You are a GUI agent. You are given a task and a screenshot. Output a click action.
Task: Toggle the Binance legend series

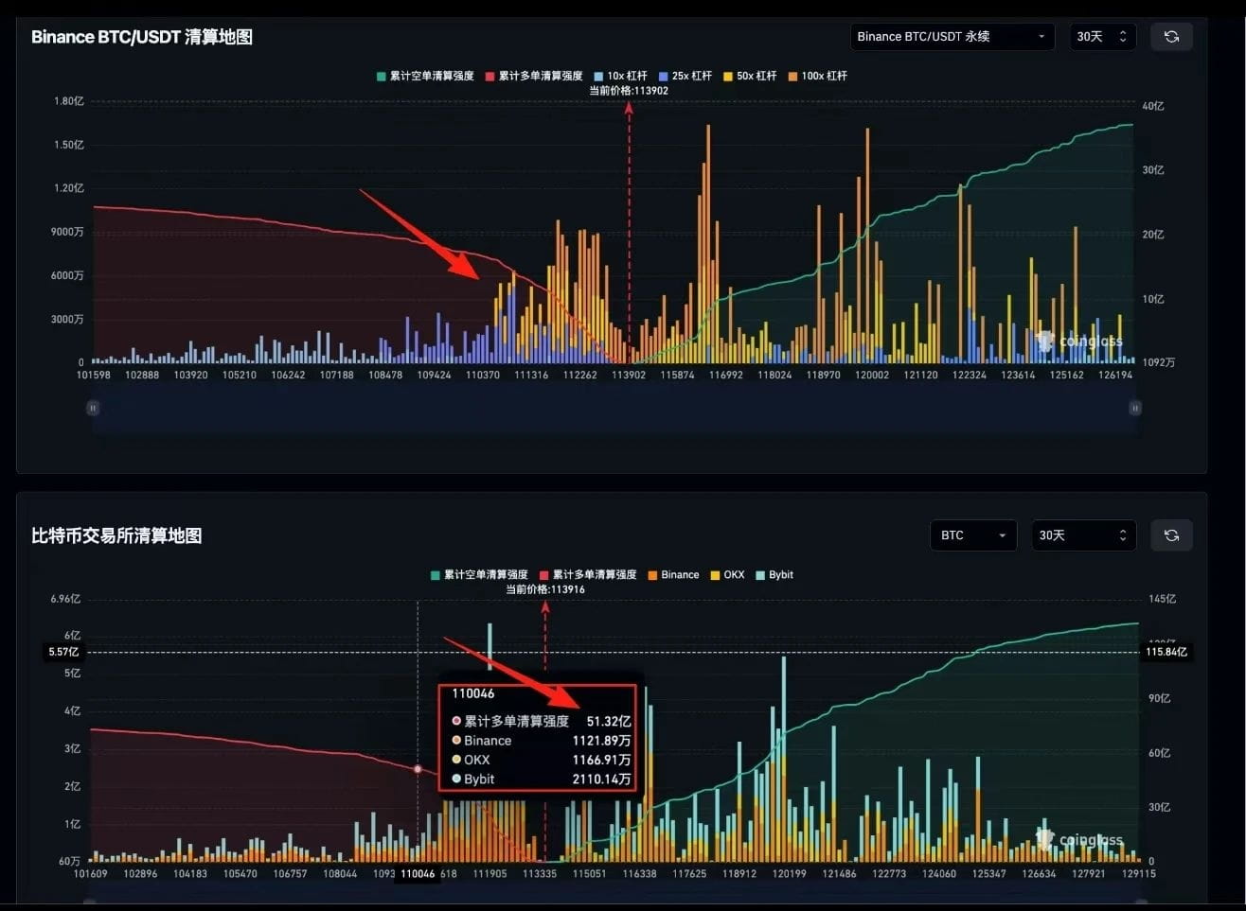coord(673,575)
